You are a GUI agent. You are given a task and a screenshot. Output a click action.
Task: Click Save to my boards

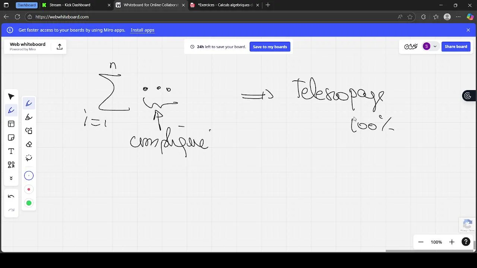tap(270, 47)
